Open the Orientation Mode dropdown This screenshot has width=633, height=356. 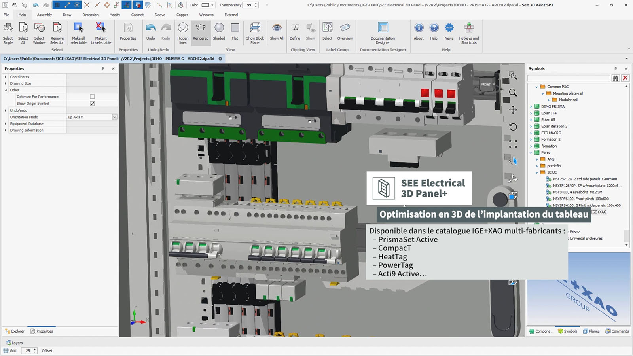pos(114,117)
